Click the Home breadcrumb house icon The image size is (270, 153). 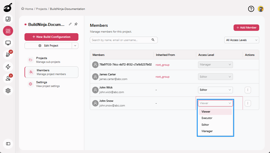[x=22, y=9]
